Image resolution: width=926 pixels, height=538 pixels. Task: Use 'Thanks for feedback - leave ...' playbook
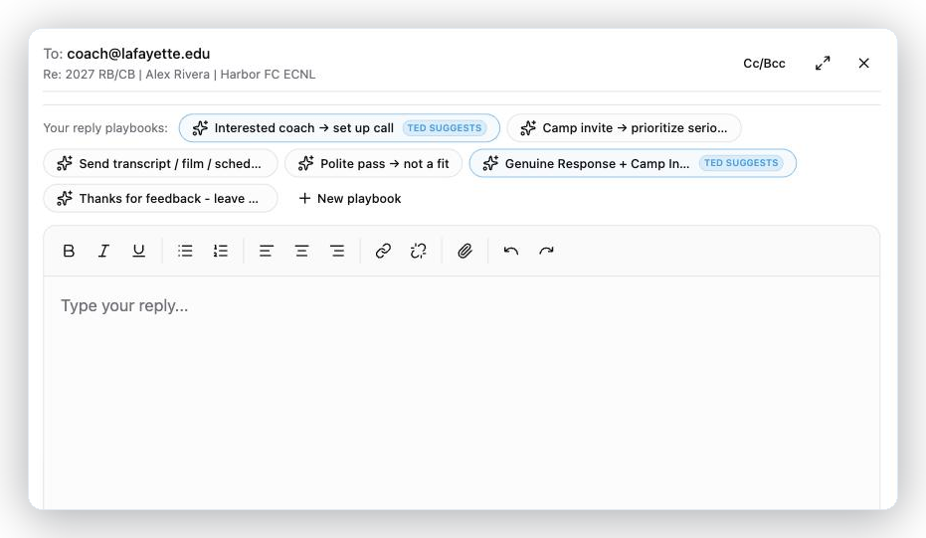click(x=160, y=199)
